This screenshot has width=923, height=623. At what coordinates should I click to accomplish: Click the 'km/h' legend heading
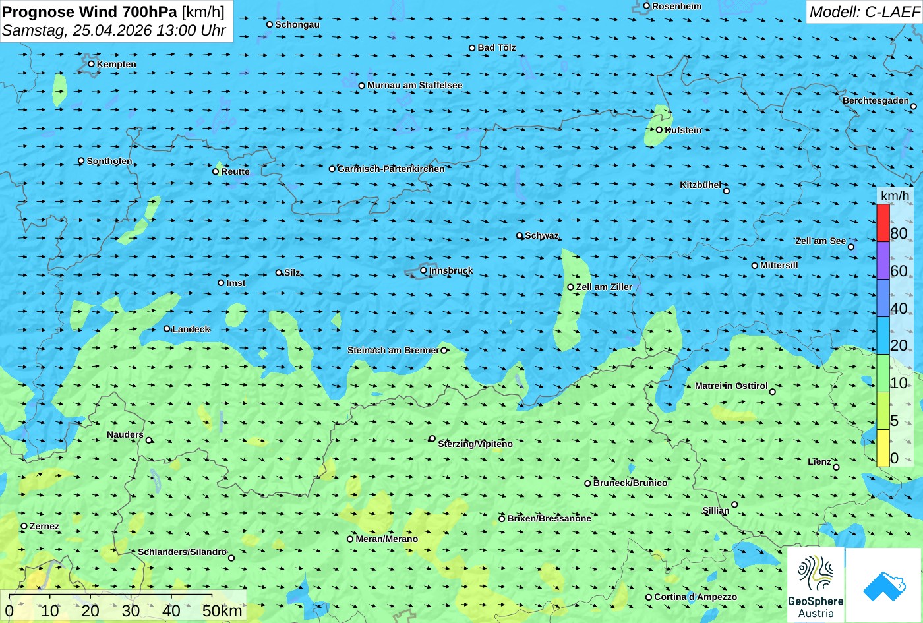tap(895, 196)
